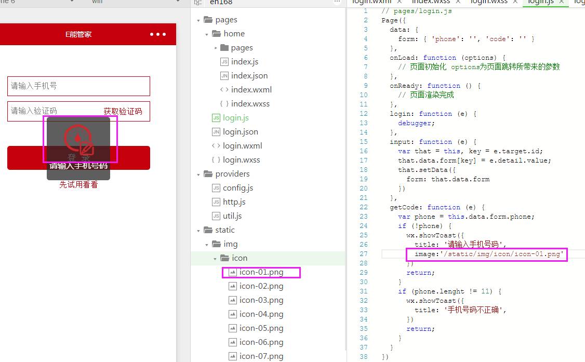This screenshot has width=585, height=362.
Task: Click the providers folder icon
Action: click(x=208, y=174)
